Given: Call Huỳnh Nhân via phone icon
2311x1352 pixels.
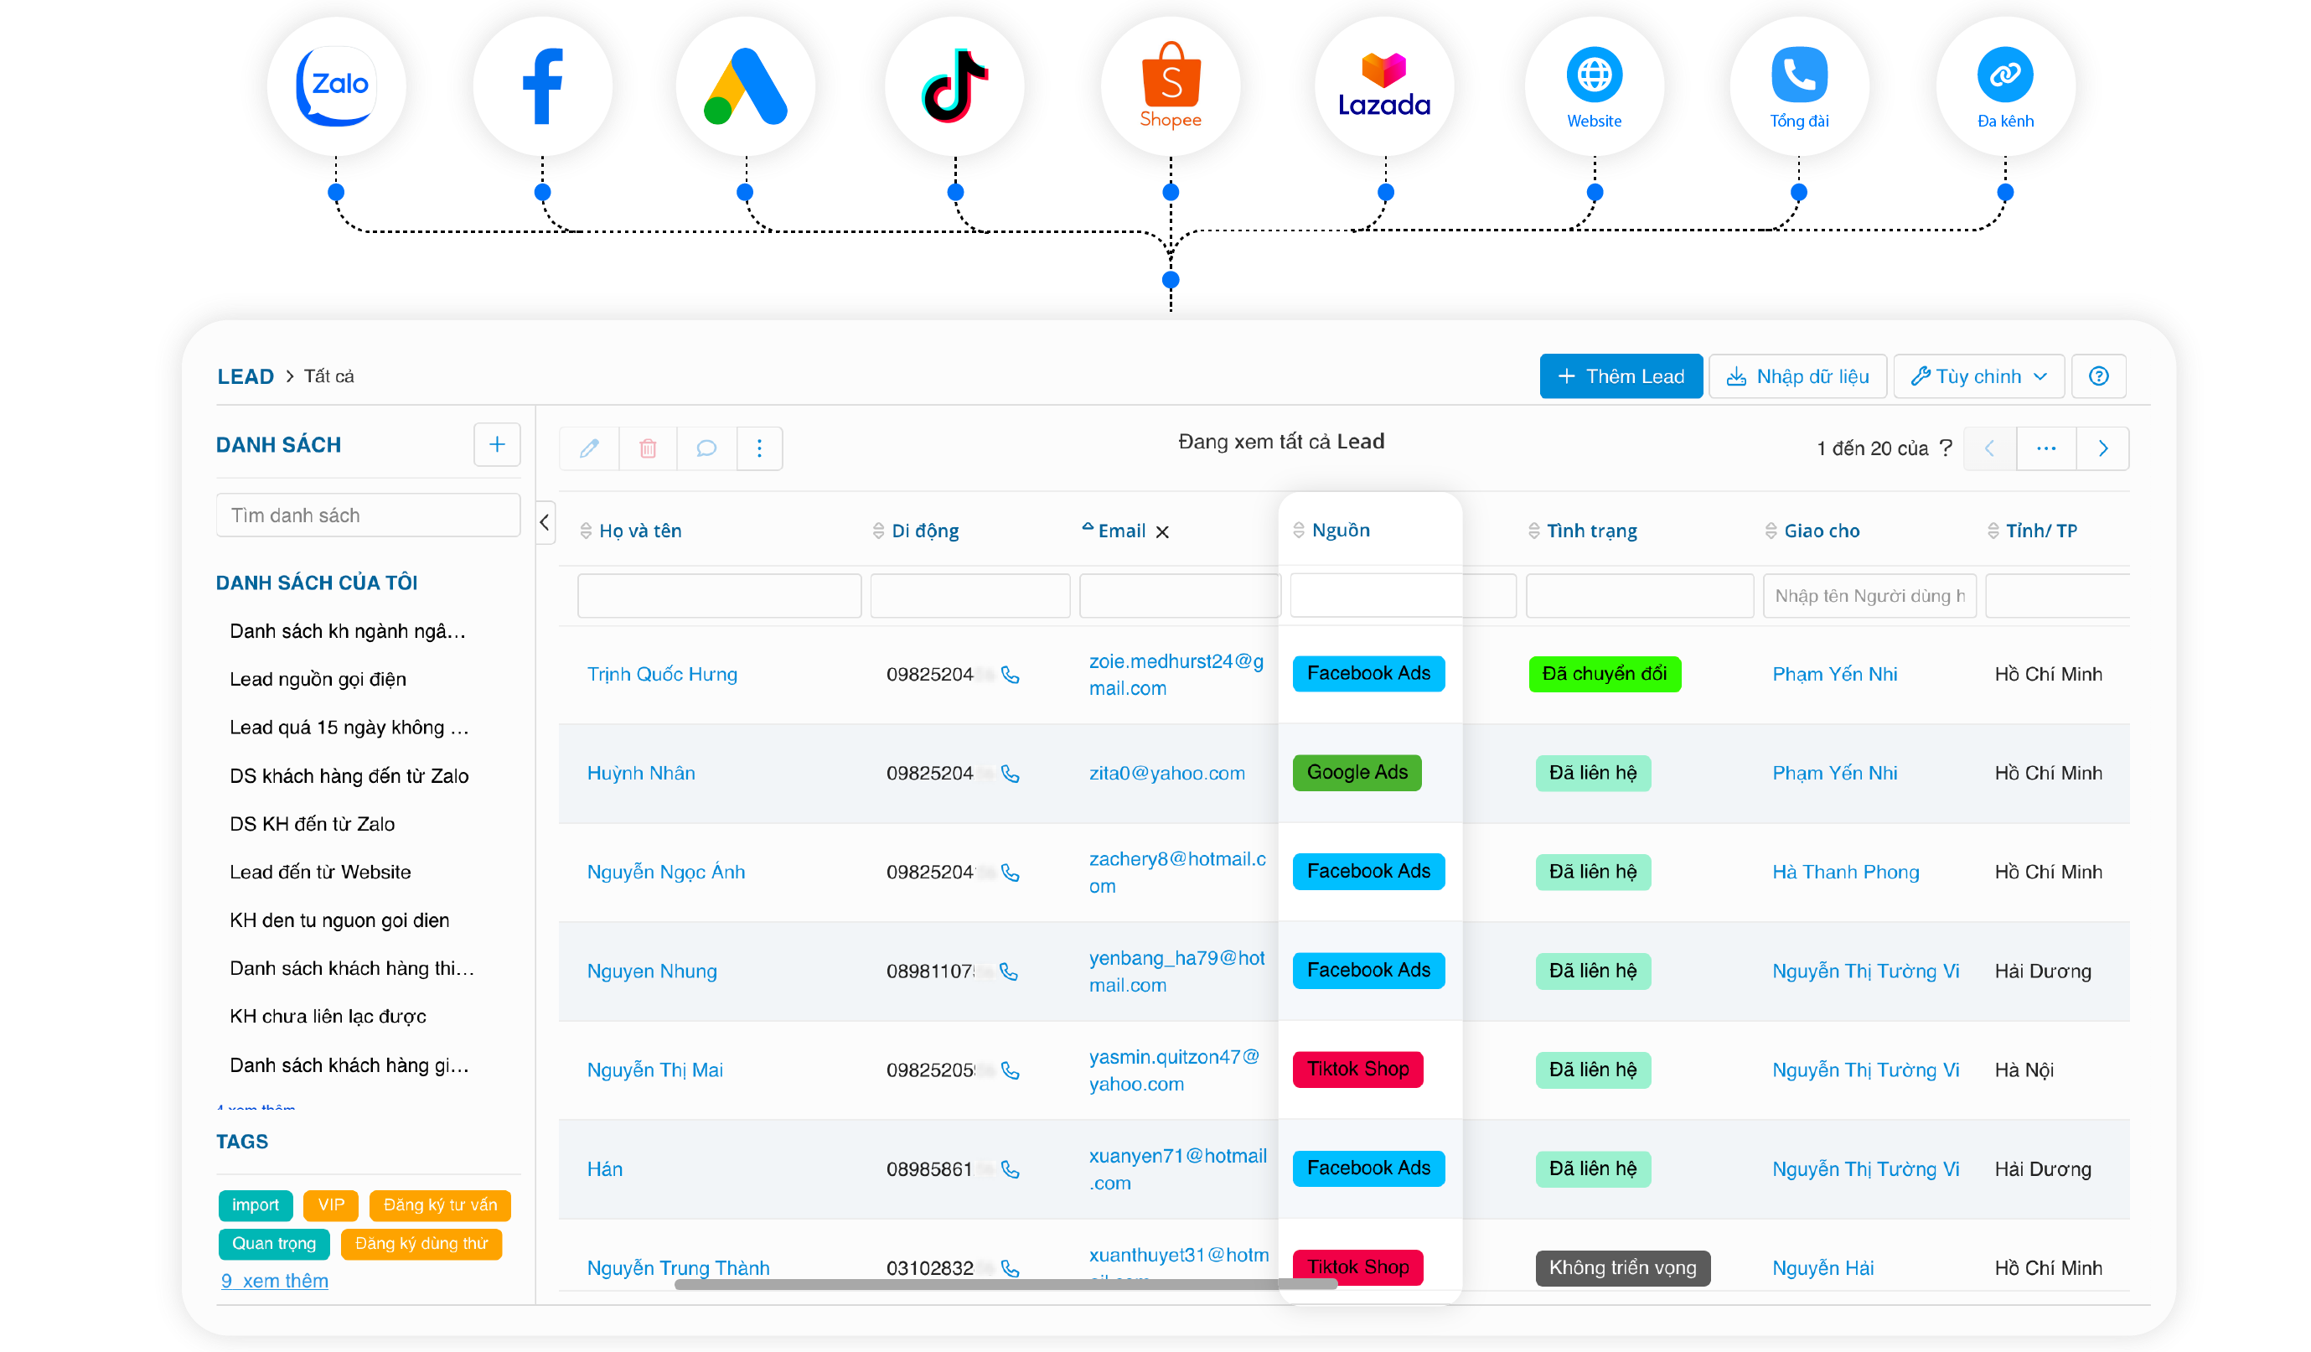Looking at the screenshot, I should click(x=1010, y=773).
